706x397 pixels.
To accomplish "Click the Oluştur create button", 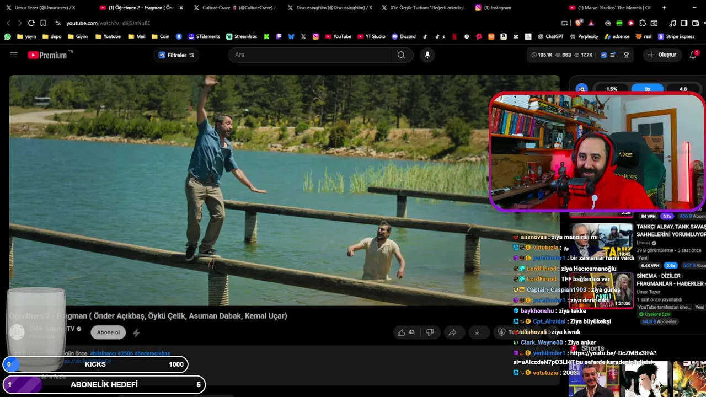I will click(662, 55).
